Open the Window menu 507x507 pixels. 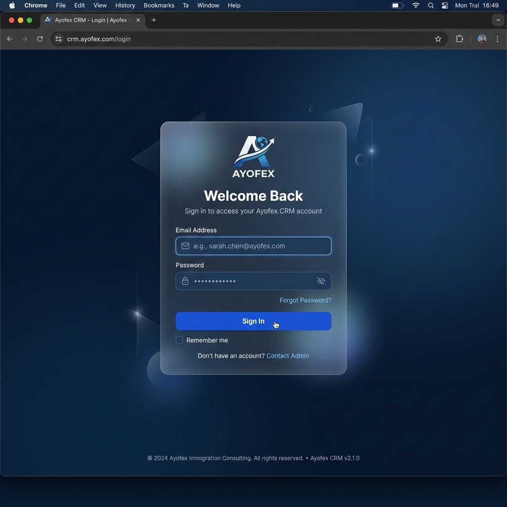(x=208, y=5)
